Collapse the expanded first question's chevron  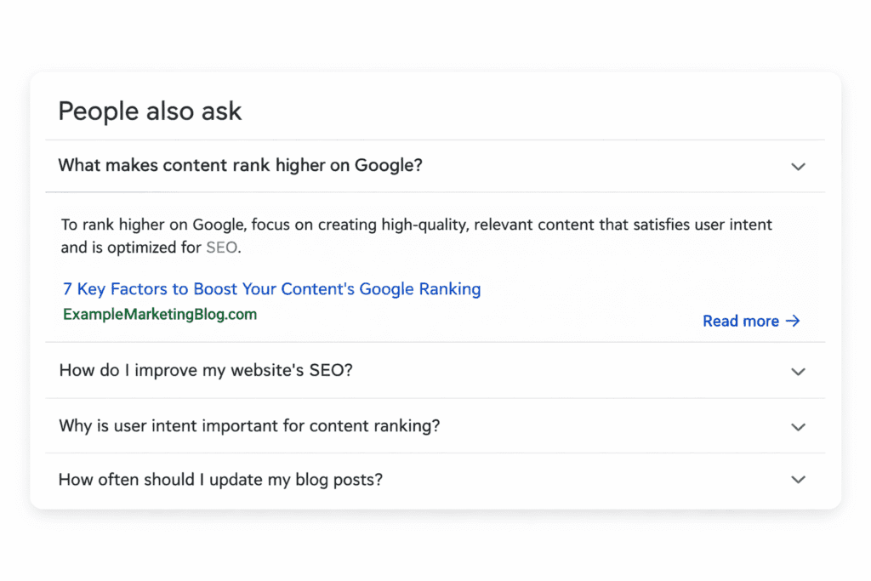798,167
